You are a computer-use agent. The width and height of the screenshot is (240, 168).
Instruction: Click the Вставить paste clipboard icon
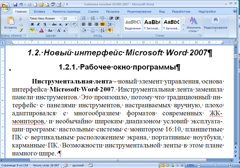pos(10,20)
